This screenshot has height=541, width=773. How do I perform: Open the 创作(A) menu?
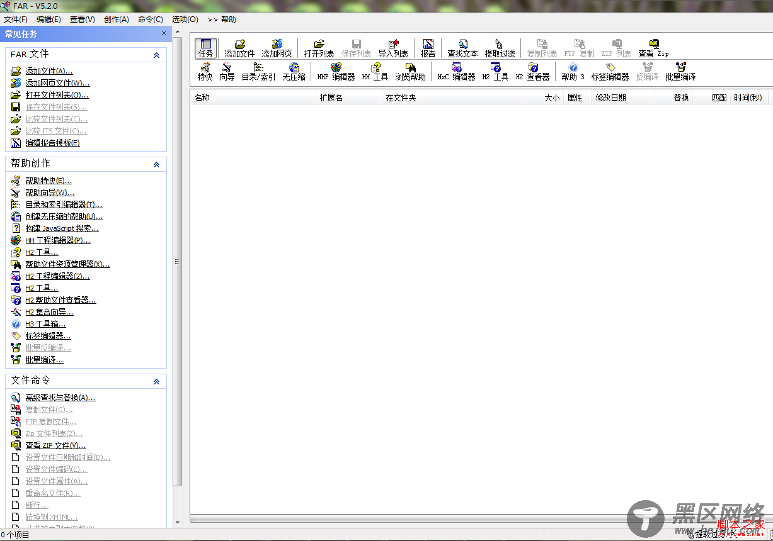[117, 20]
